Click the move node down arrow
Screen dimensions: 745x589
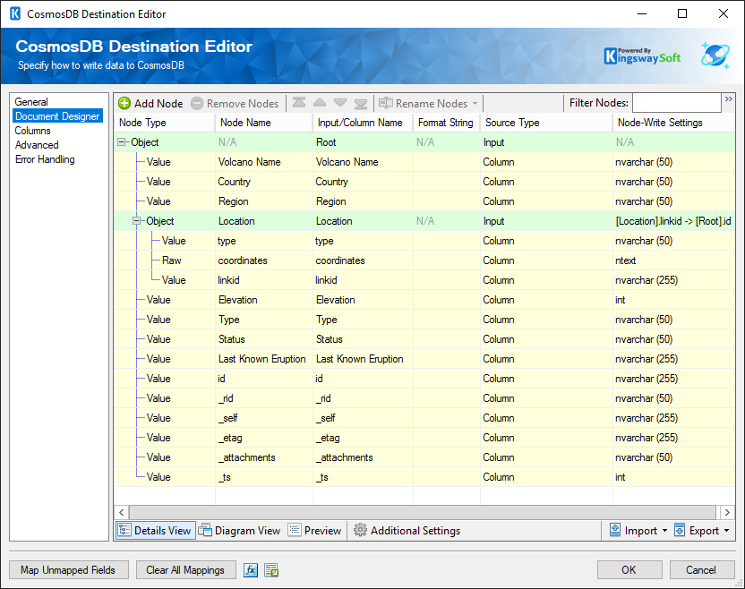[340, 103]
